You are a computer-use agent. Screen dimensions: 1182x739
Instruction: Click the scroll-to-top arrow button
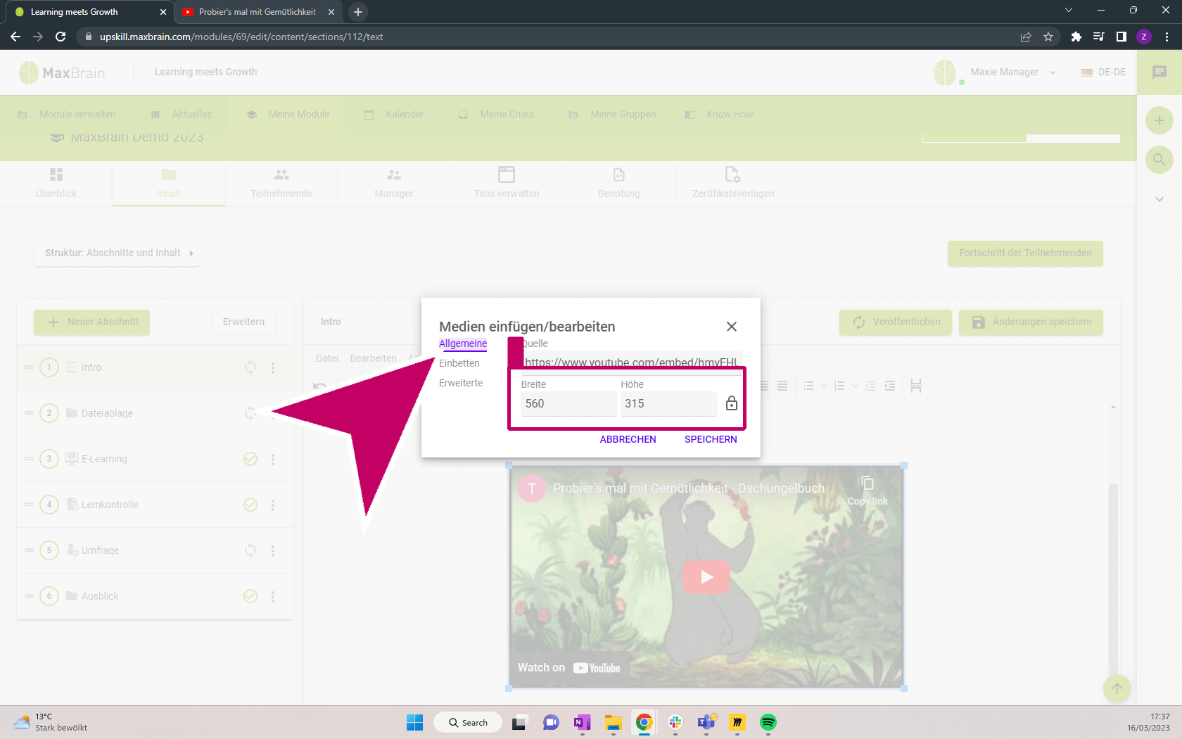point(1117,688)
